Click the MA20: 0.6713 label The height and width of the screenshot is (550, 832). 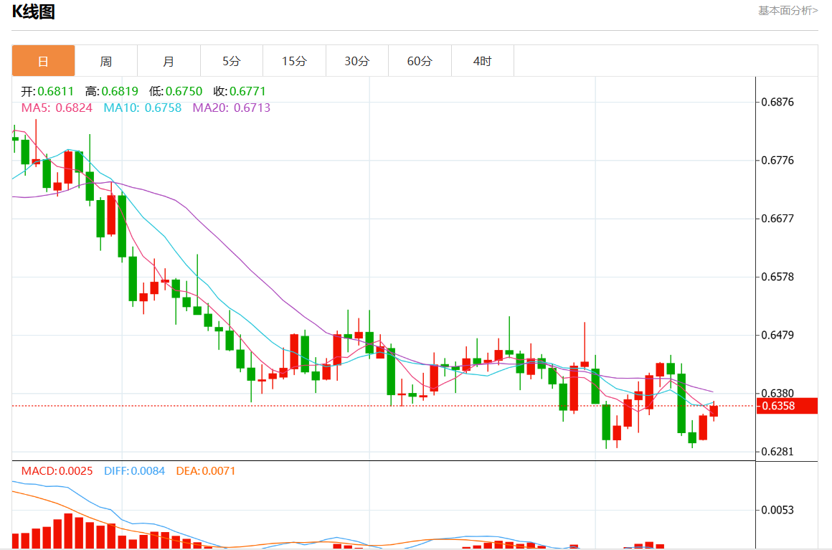(232, 108)
